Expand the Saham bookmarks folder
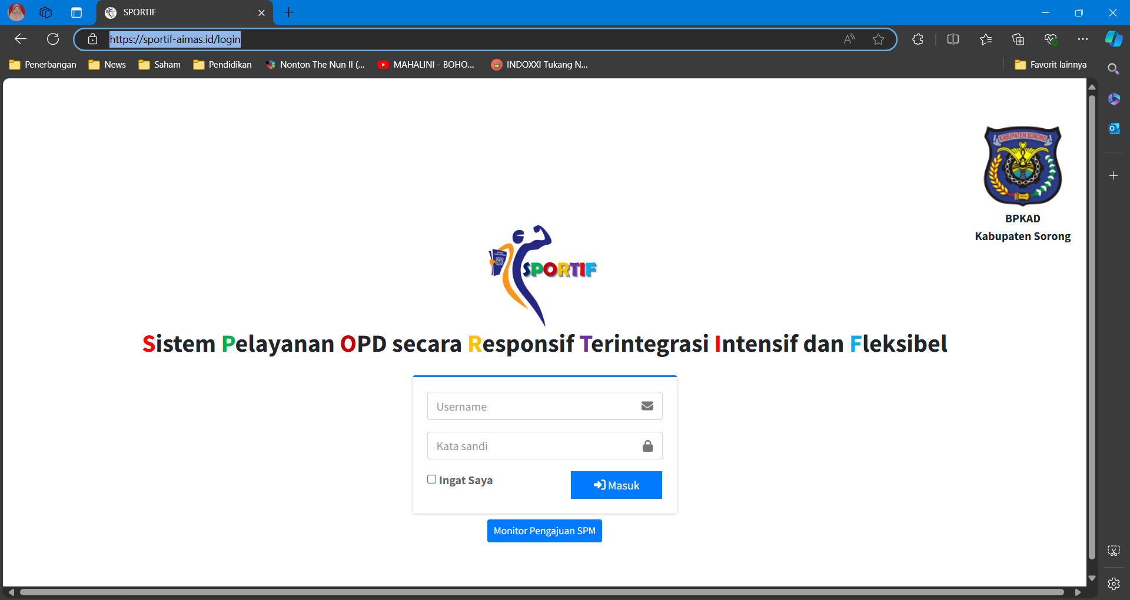 [159, 65]
